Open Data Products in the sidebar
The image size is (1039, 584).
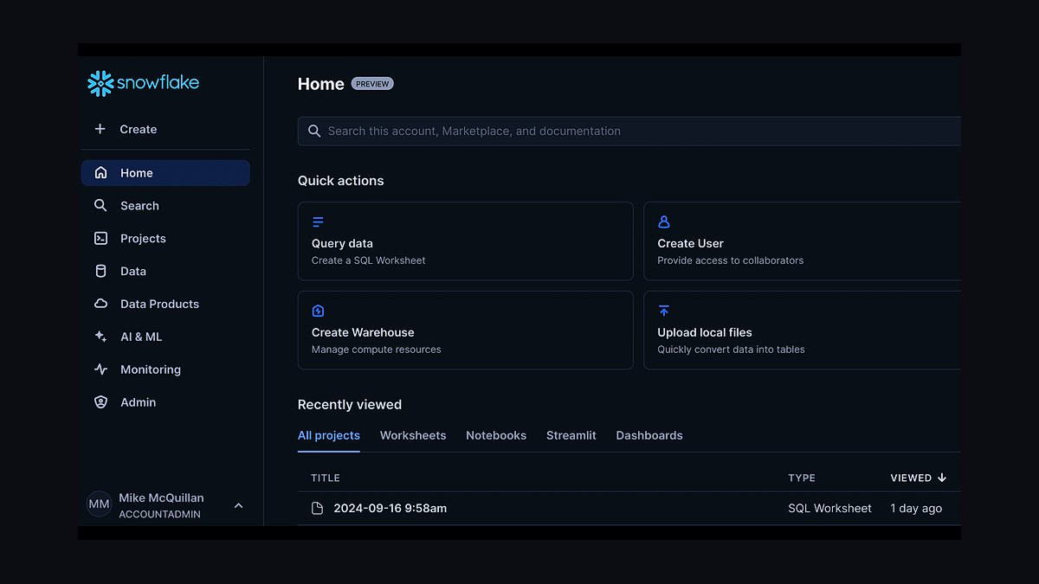pos(160,304)
